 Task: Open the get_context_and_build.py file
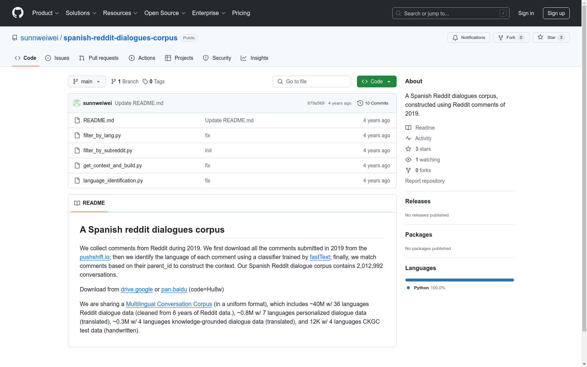[x=113, y=166]
